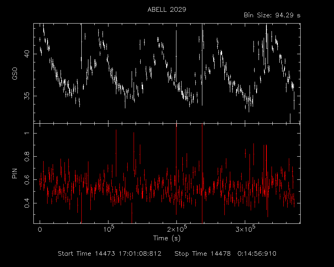Viewport: 334px width, 267px height.
Task: Click the PIN y-axis label
Action: coord(15,174)
